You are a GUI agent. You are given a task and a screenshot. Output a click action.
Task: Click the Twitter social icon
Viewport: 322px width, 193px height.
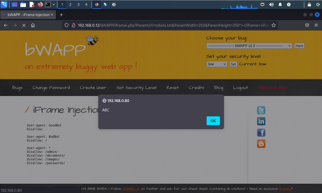(x=261, y=110)
